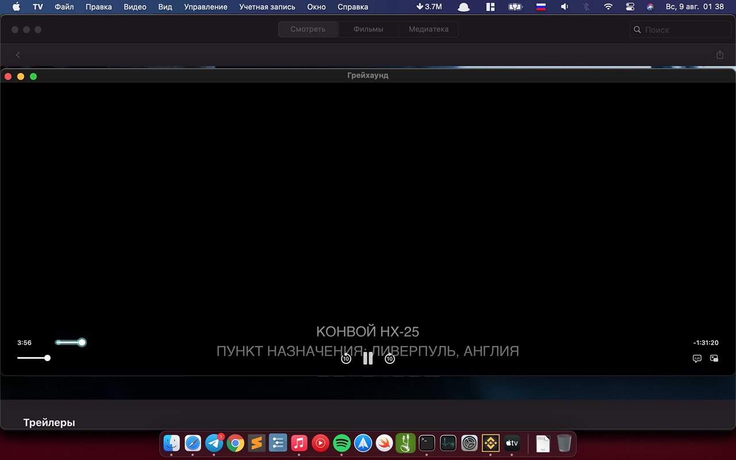Open the red play-button app in the Dock
736x460 pixels.
pyautogui.click(x=320, y=443)
